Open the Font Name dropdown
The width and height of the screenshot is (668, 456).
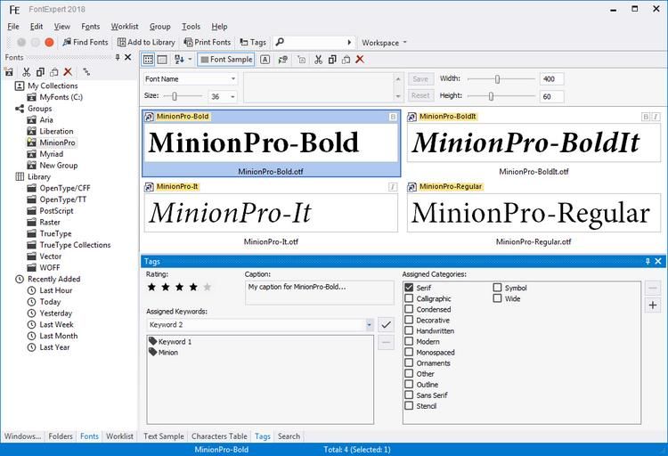click(x=191, y=79)
